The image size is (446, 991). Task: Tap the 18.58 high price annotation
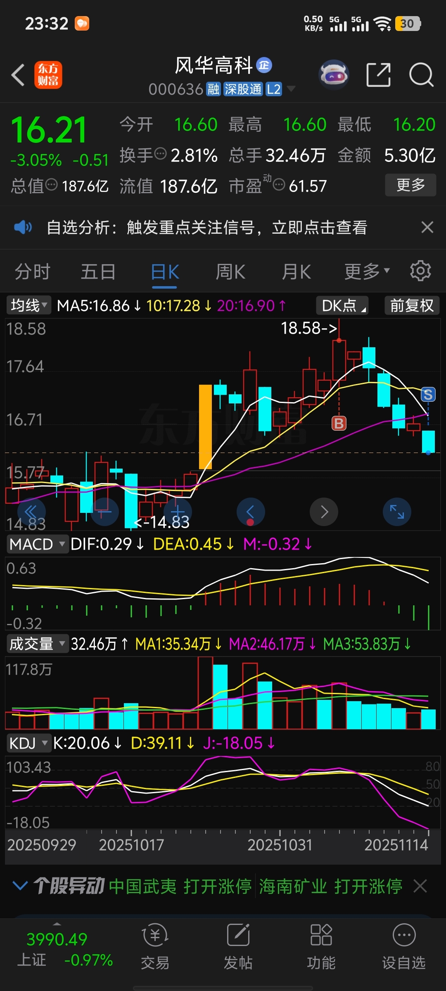click(x=309, y=328)
